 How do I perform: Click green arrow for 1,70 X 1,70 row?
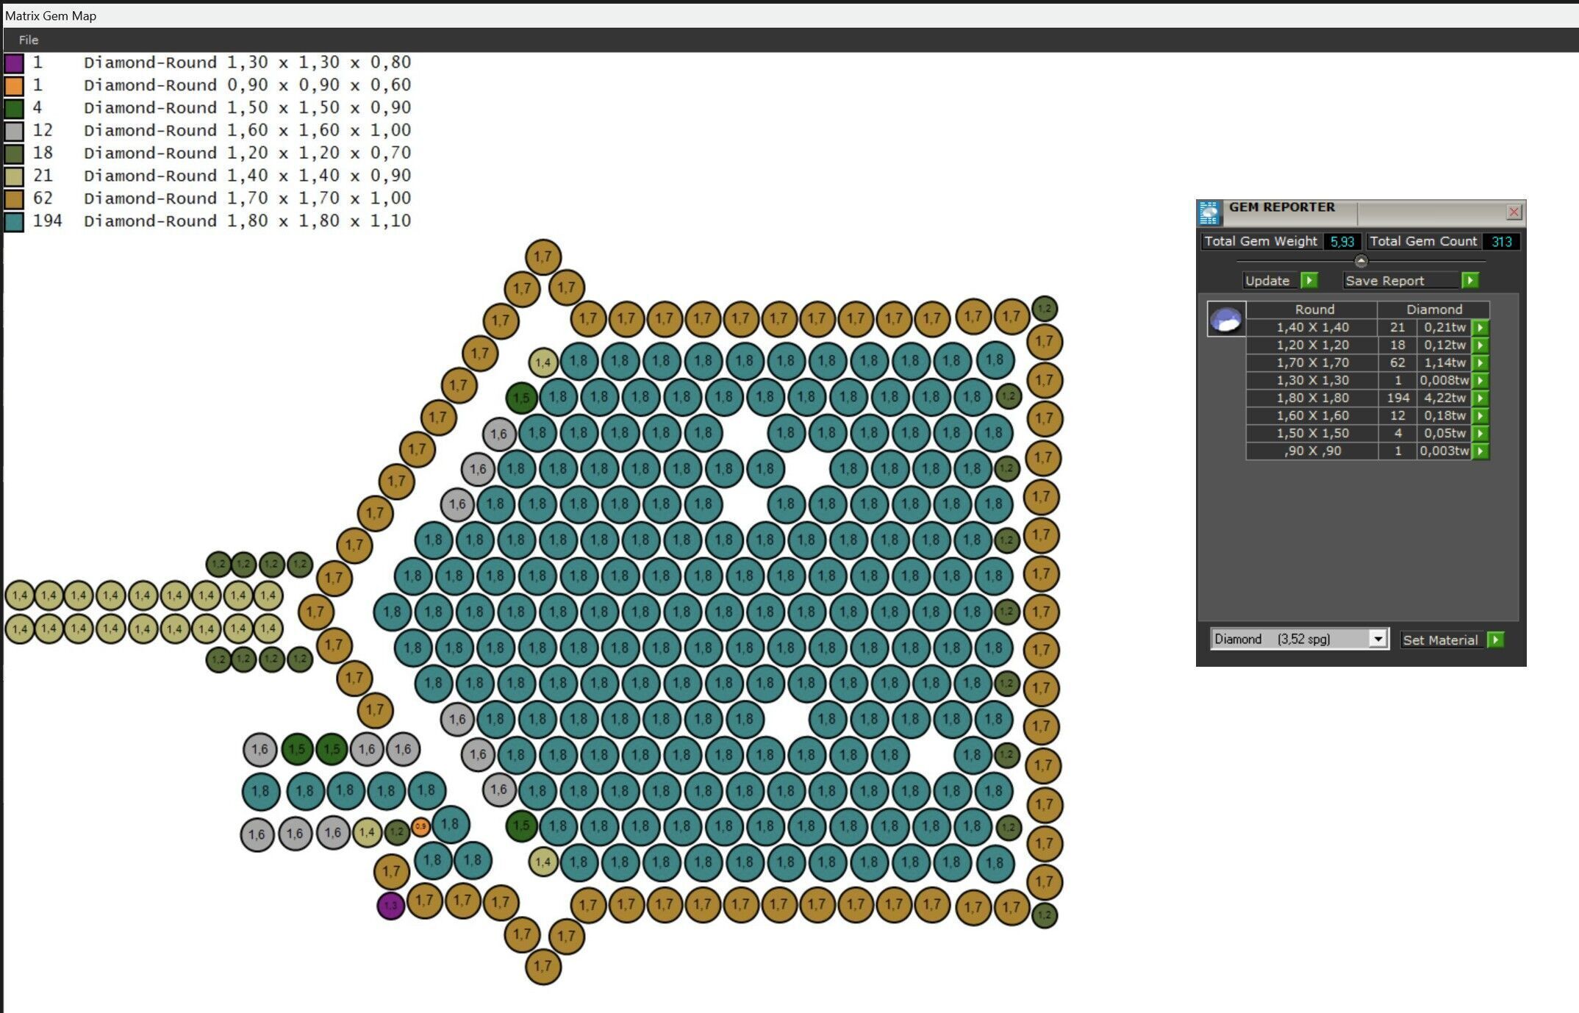click(1480, 363)
